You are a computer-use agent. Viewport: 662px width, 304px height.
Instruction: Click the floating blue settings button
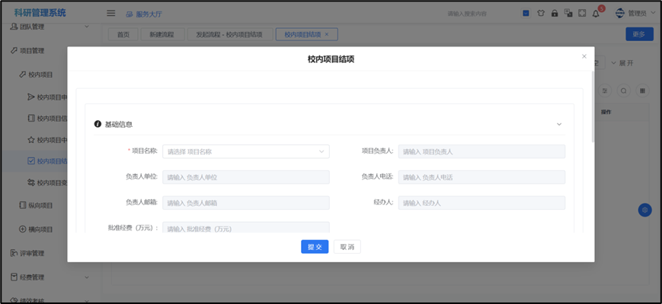[x=644, y=210]
